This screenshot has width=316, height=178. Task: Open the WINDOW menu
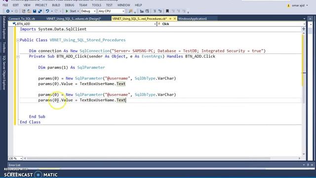point(123,5)
